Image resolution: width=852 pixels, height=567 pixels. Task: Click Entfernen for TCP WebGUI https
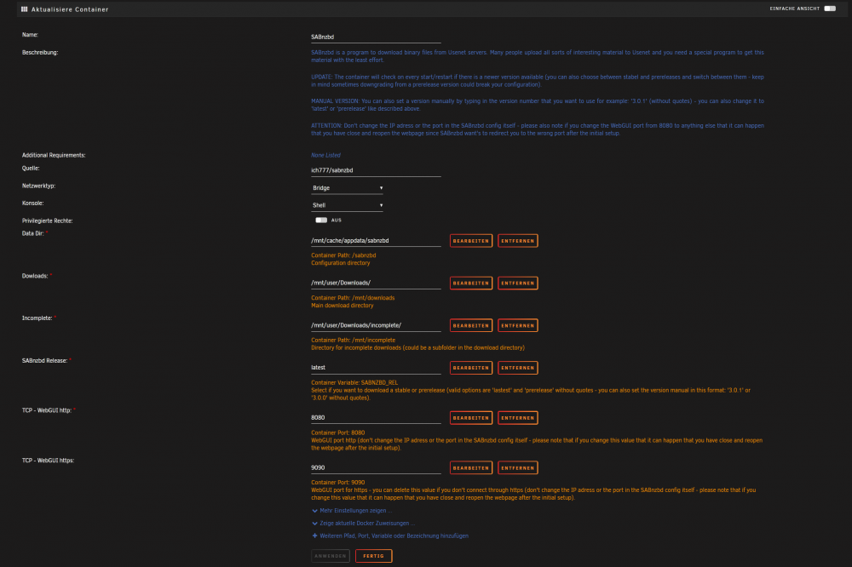click(518, 467)
